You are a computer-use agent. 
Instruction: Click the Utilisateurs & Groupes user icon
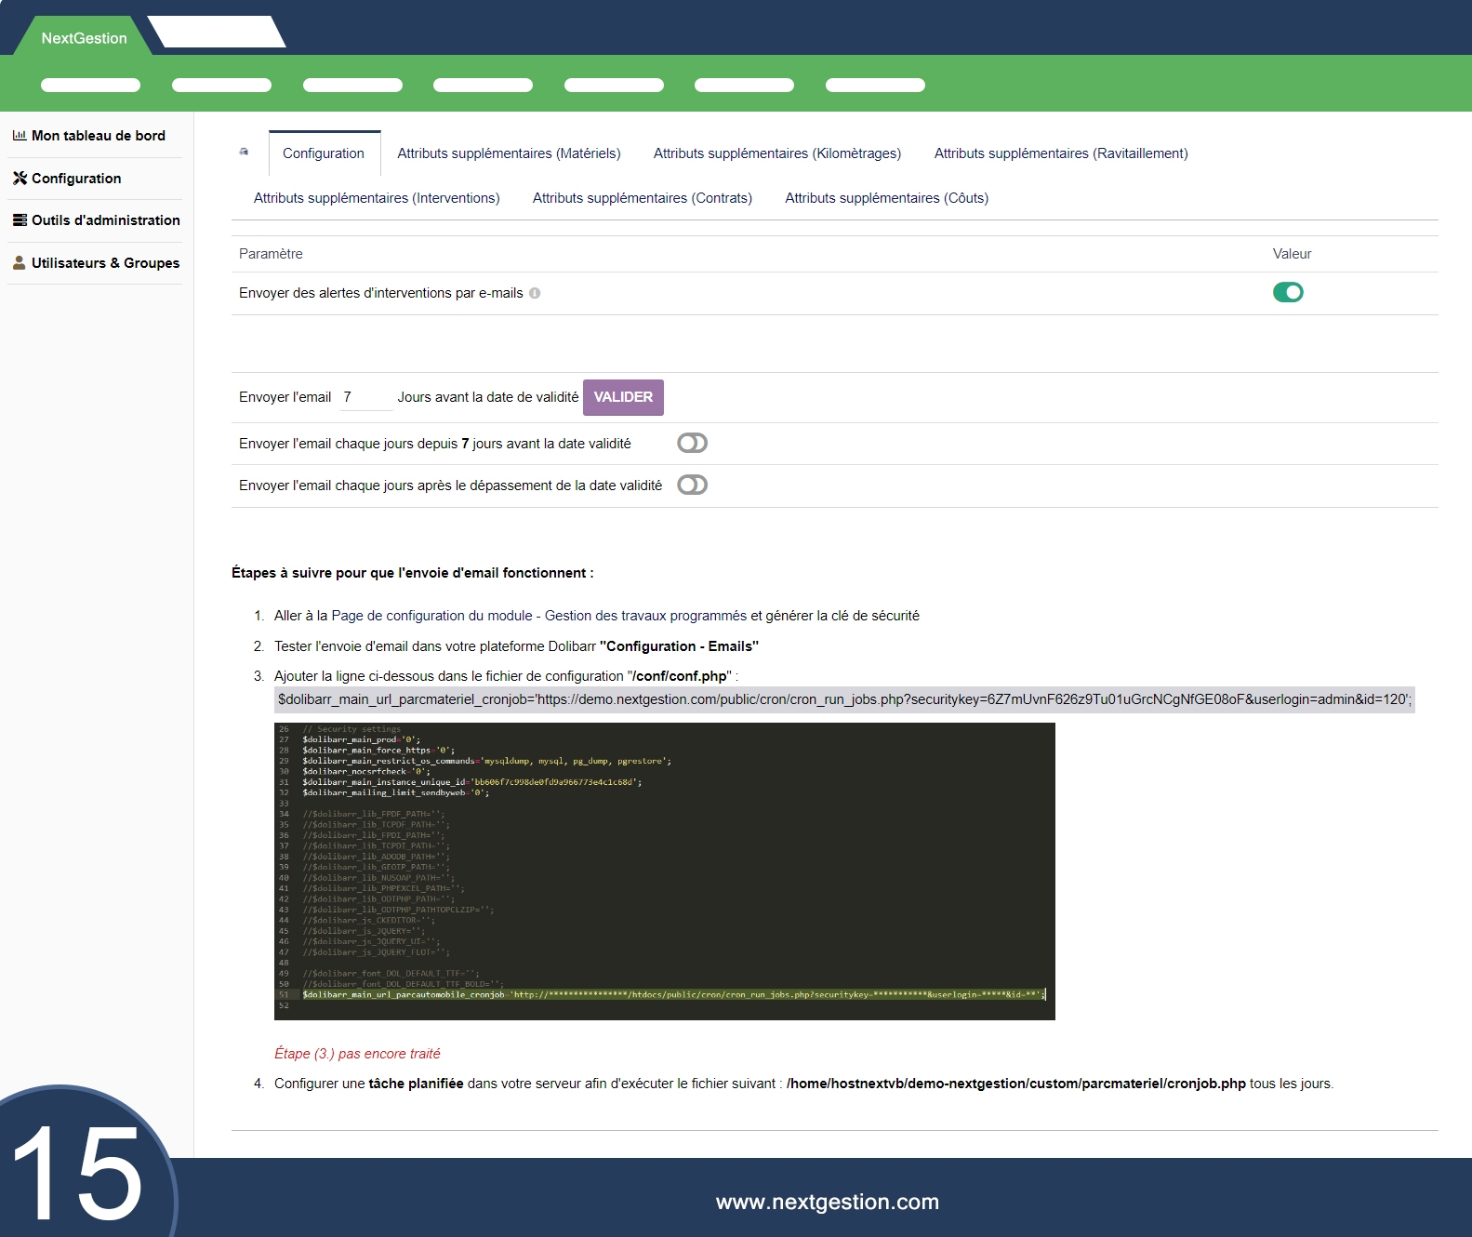point(20,263)
